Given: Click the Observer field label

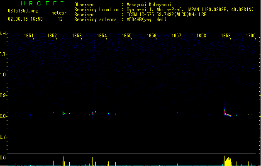Looking at the screenshot, I should (x=84, y=5).
